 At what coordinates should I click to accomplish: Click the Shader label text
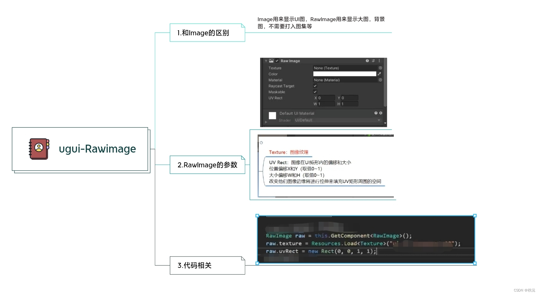[x=284, y=120]
